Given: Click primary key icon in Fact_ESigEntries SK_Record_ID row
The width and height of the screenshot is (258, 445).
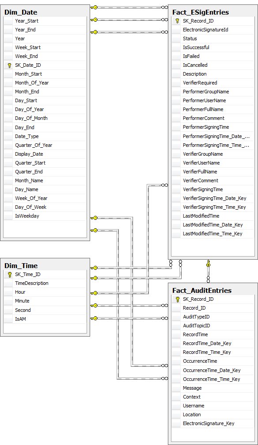Looking at the screenshot, I should click(177, 21).
